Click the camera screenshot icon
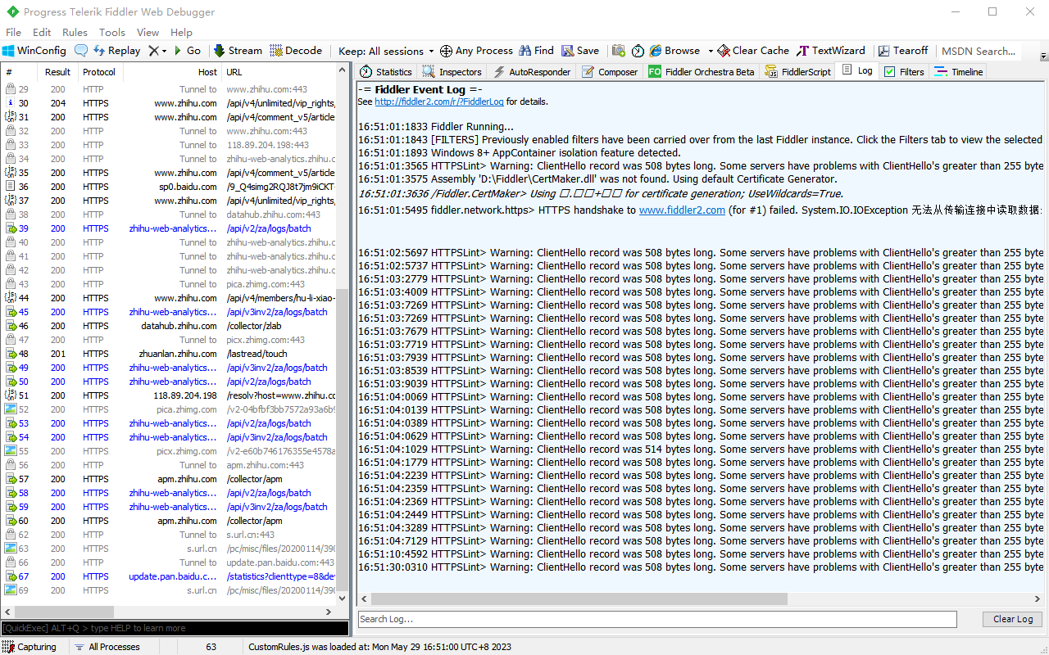Screen dimensions: 1049x655 point(619,51)
